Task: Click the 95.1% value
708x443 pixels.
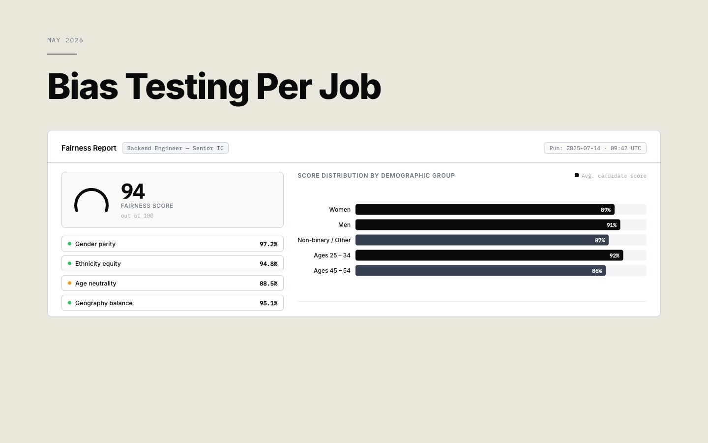Action: [x=268, y=303]
